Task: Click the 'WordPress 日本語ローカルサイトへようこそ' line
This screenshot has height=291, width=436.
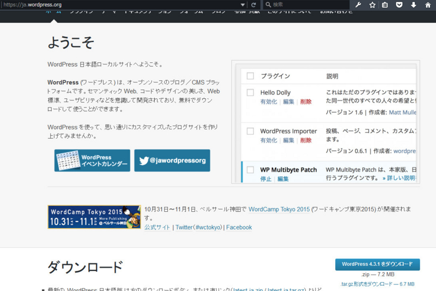Action: (105, 64)
